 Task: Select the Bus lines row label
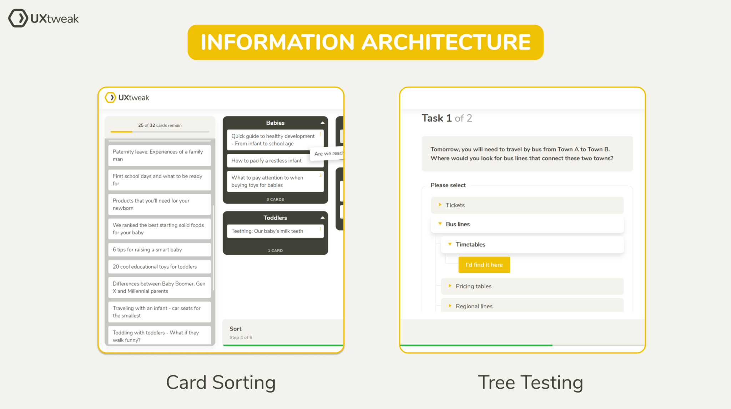point(458,224)
